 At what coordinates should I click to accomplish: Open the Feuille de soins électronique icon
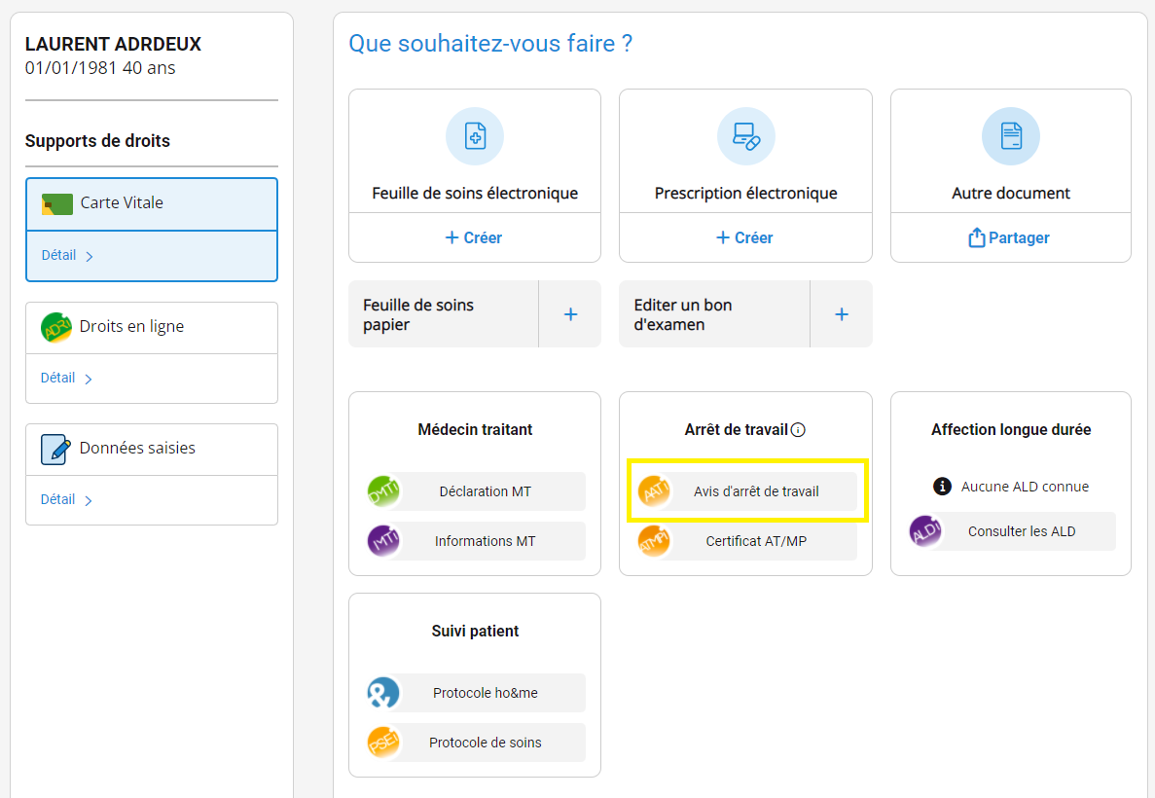point(474,136)
